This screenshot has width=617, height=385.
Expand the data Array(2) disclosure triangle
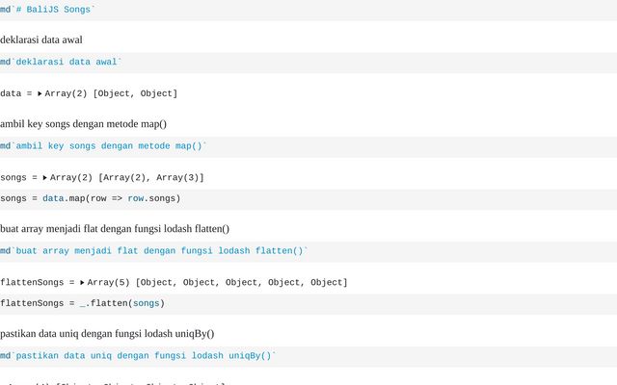pos(40,93)
